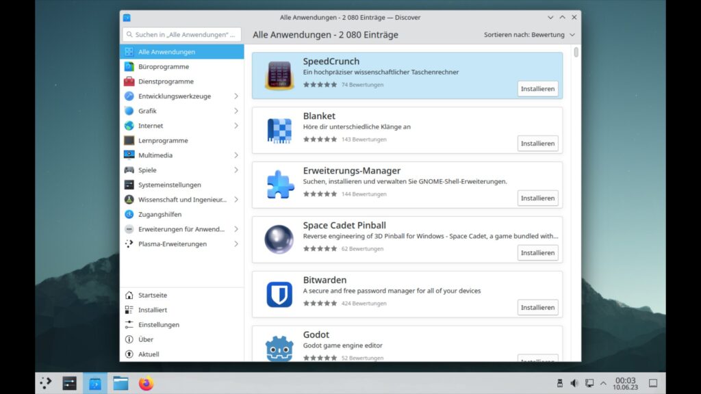This screenshot has height=394, width=701.
Task: Install Erweiterungs-Manager
Action: (x=538, y=198)
